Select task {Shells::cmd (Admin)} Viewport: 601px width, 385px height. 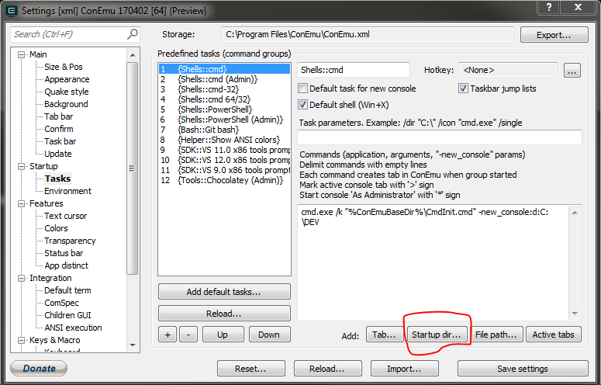coord(224,79)
